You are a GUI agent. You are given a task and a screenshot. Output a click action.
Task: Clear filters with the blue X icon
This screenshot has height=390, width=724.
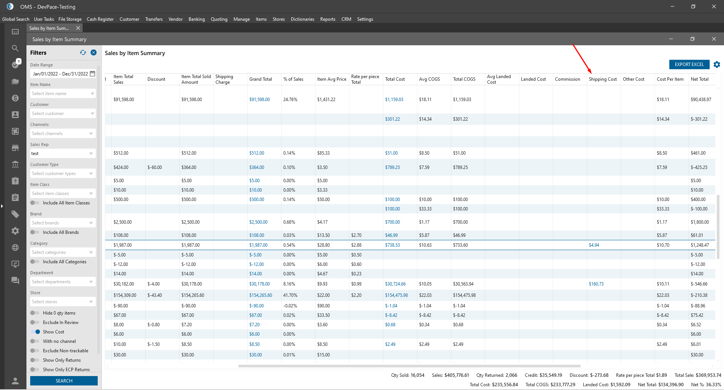tap(94, 53)
